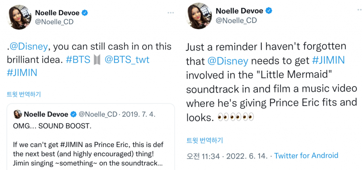
Task: Click the Noelle Devoe name on left tweet
Action: 57,13
